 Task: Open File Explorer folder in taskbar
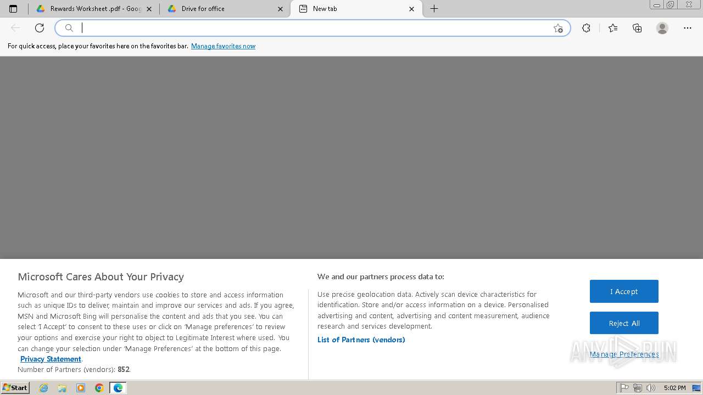point(62,388)
